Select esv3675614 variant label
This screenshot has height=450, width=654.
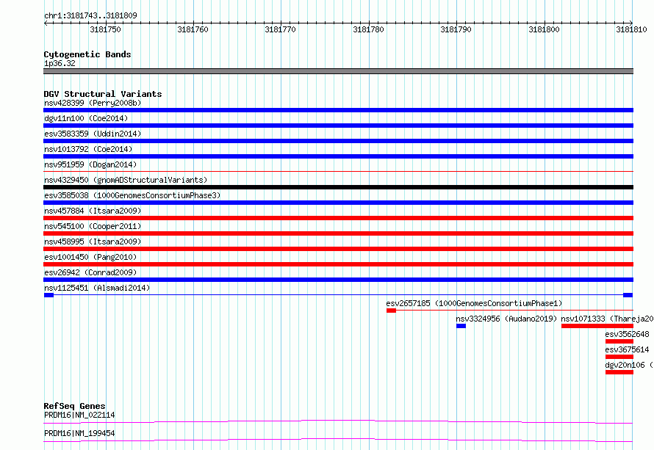pyautogui.click(x=627, y=349)
